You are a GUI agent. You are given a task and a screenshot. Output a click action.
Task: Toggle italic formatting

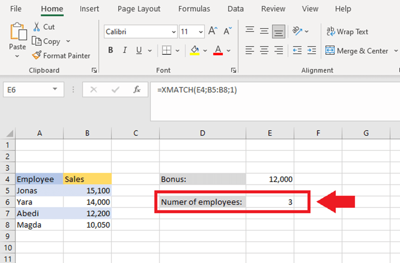coord(124,50)
